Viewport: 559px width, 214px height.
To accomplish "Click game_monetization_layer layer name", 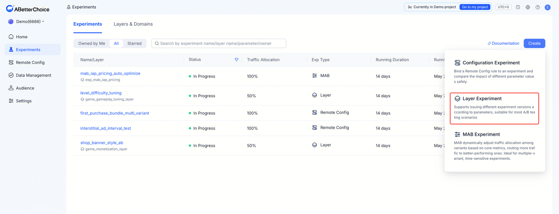I will tap(107, 149).
